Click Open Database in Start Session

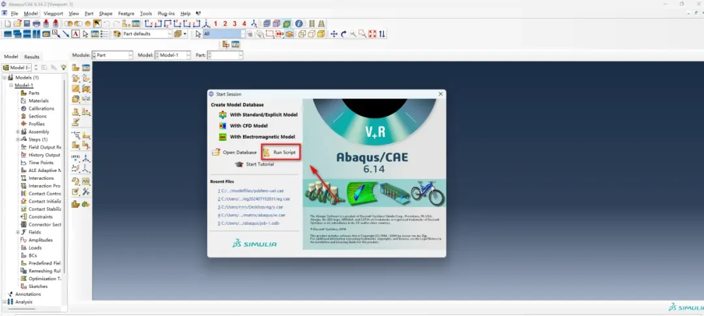(x=235, y=152)
